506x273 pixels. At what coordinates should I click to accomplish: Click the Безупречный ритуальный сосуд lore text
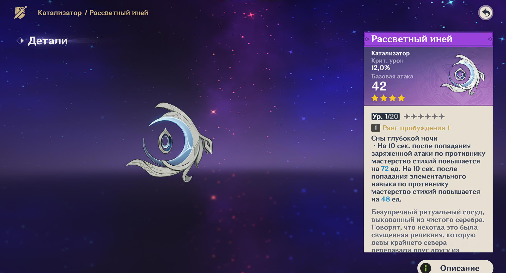click(x=428, y=231)
